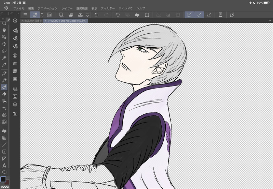Select the Move Layer four-arrow tool

[x=4, y=44]
